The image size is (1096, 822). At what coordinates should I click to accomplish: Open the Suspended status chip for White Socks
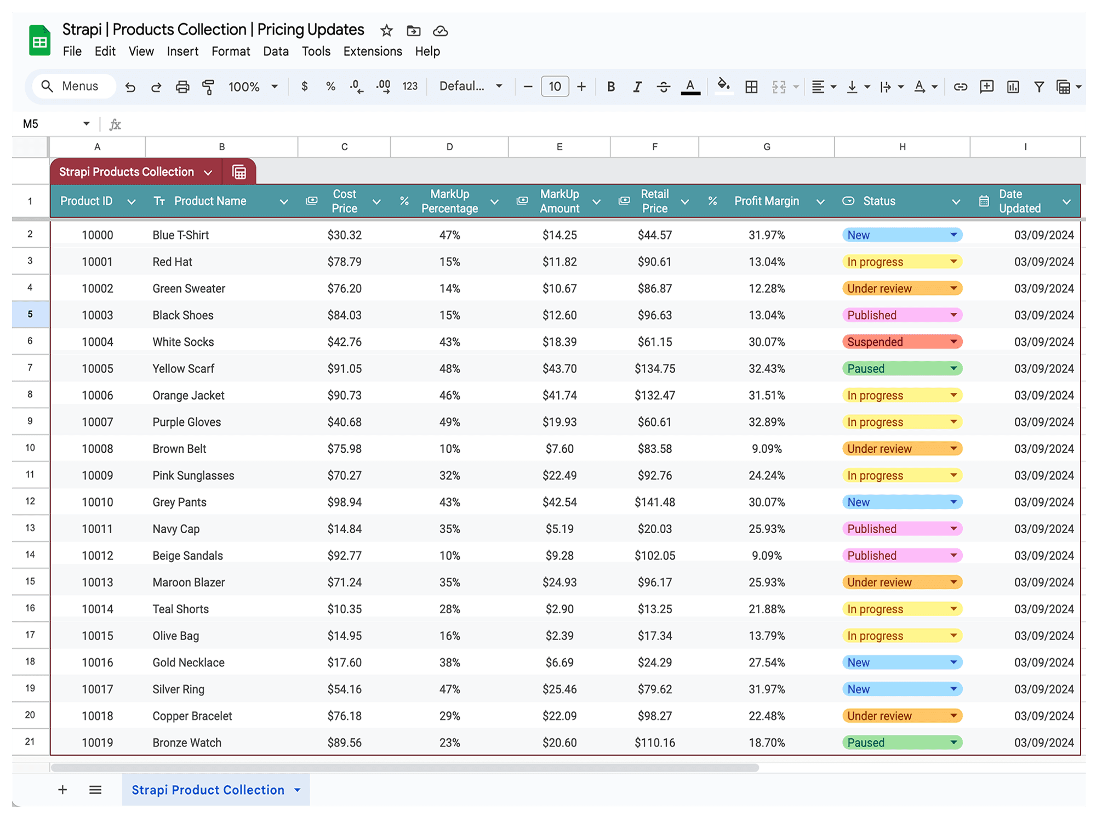pos(902,342)
